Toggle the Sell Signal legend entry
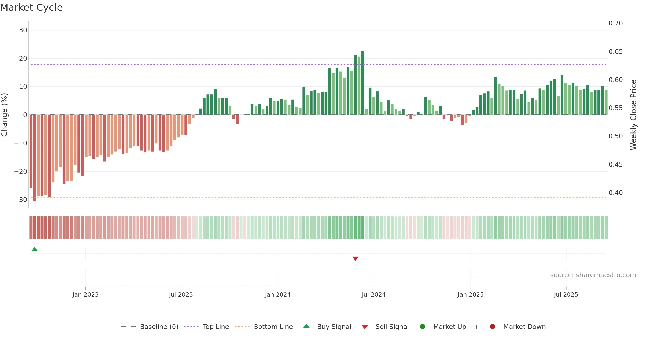Screen dimensions: 645x362 pyautogui.click(x=385, y=327)
